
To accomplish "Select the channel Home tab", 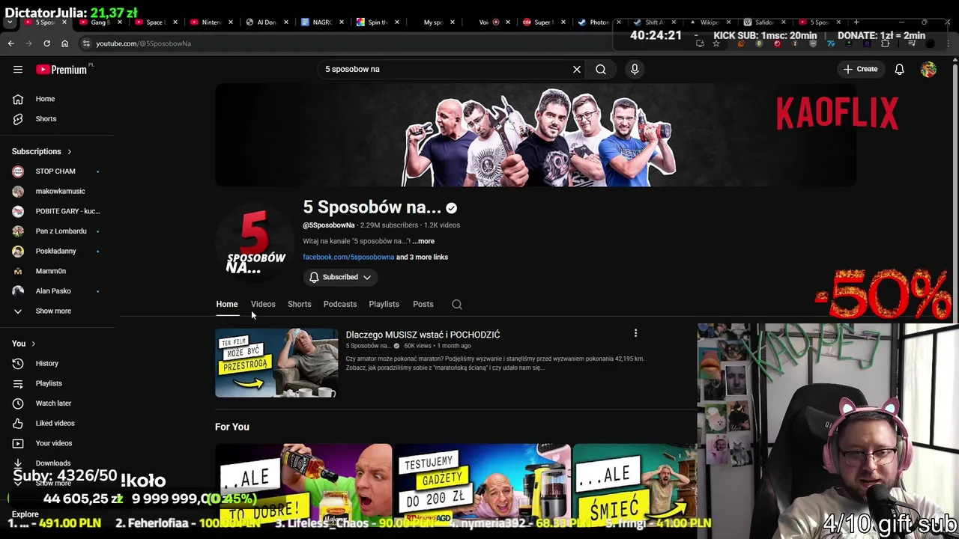I will click(227, 304).
